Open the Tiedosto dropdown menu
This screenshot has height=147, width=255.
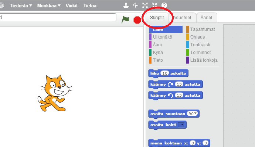(21, 6)
